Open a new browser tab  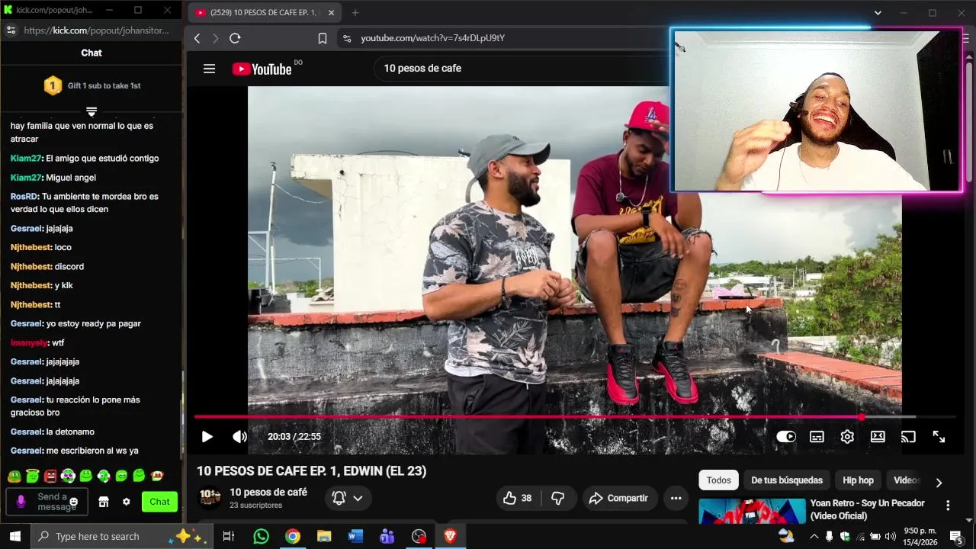tap(355, 13)
